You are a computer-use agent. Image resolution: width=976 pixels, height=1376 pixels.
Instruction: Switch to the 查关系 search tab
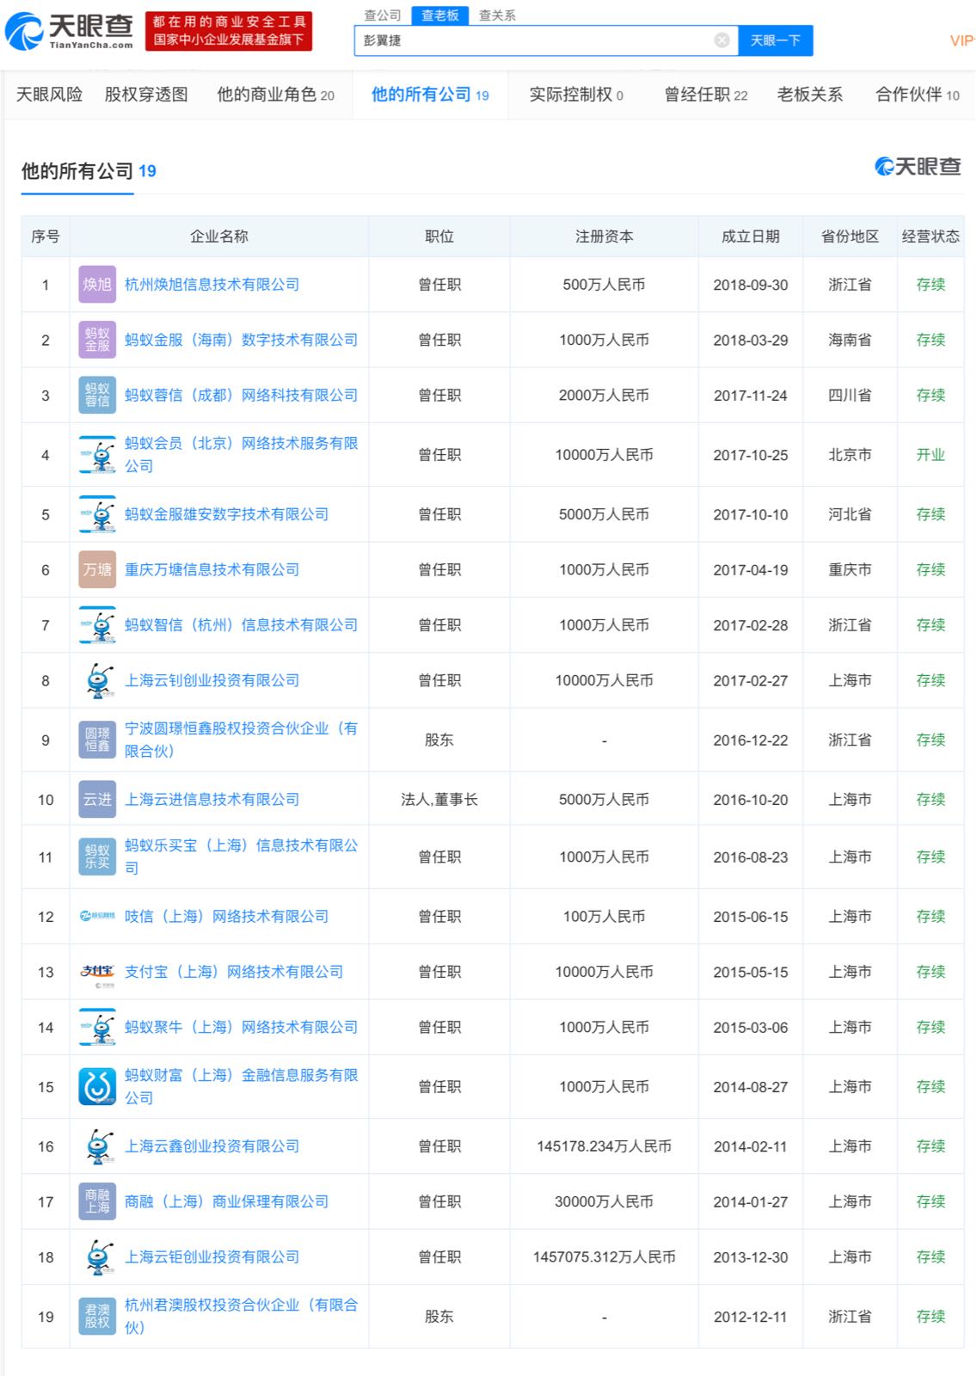[497, 15]
